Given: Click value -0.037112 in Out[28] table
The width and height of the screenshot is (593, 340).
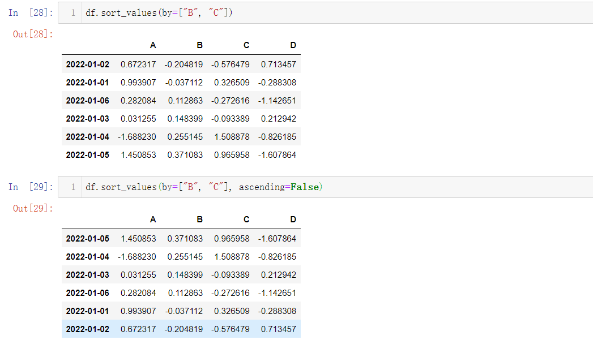Looking at the screenshot, I should (184, 83).
